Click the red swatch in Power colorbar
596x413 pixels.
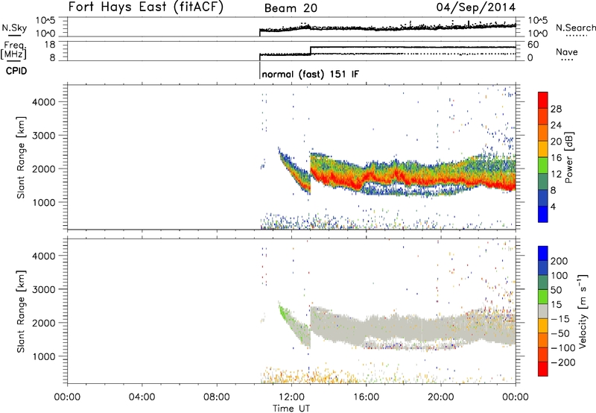coord(543,101)
